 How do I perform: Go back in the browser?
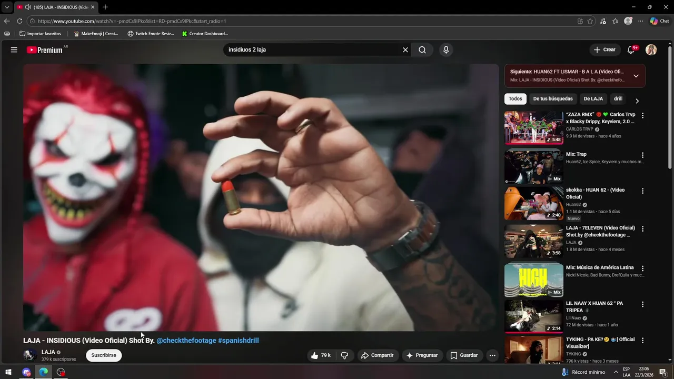click(x=6, y=21)
